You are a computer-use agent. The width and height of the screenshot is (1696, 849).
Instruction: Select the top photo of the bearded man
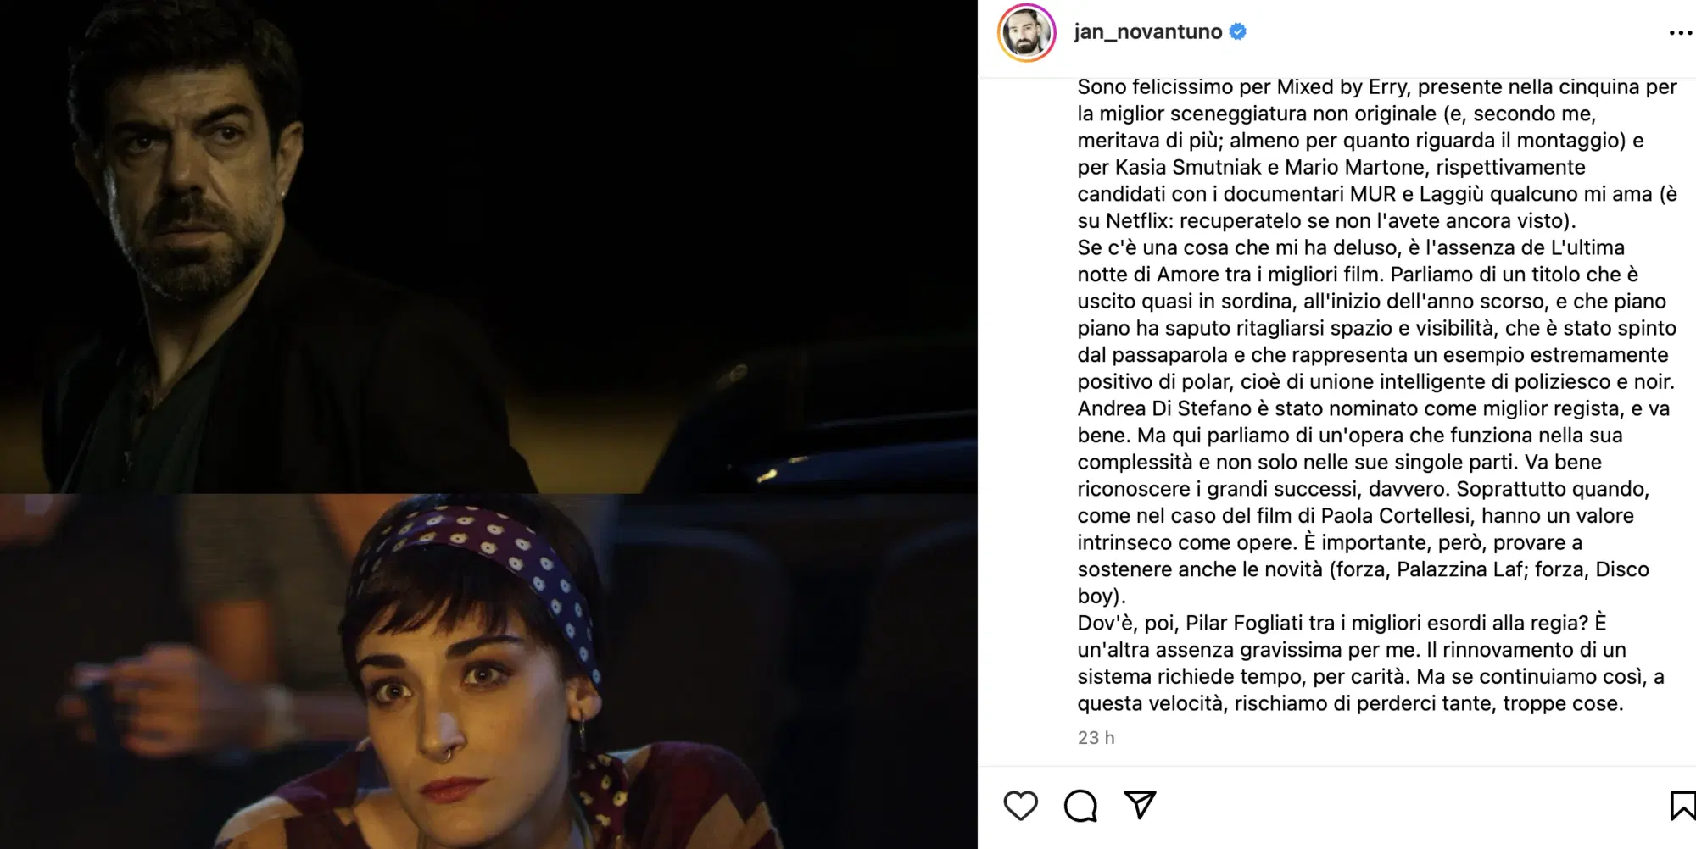pos(488,247)
